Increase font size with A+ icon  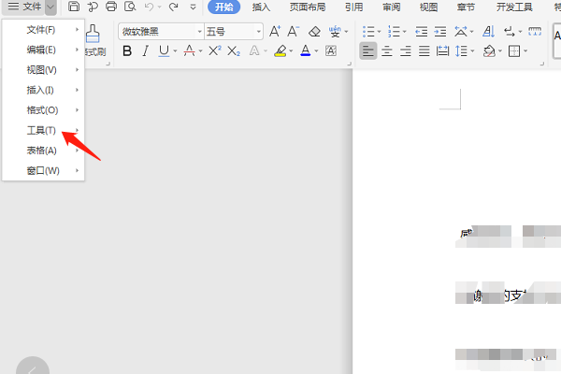(x=275, y=32)
